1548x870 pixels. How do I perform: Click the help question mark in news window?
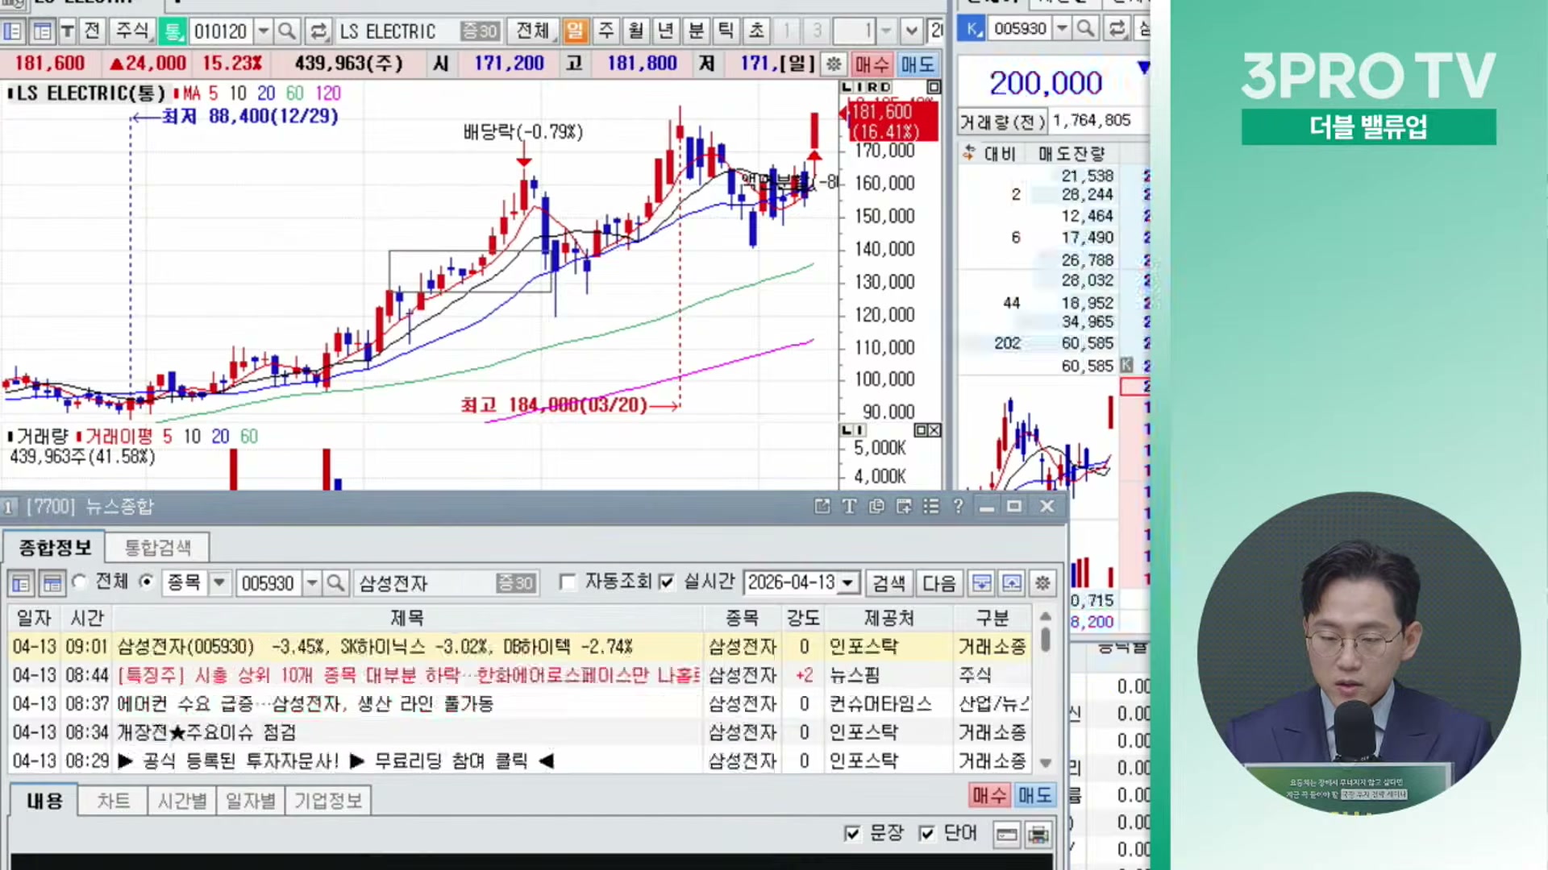coord(958,506)
